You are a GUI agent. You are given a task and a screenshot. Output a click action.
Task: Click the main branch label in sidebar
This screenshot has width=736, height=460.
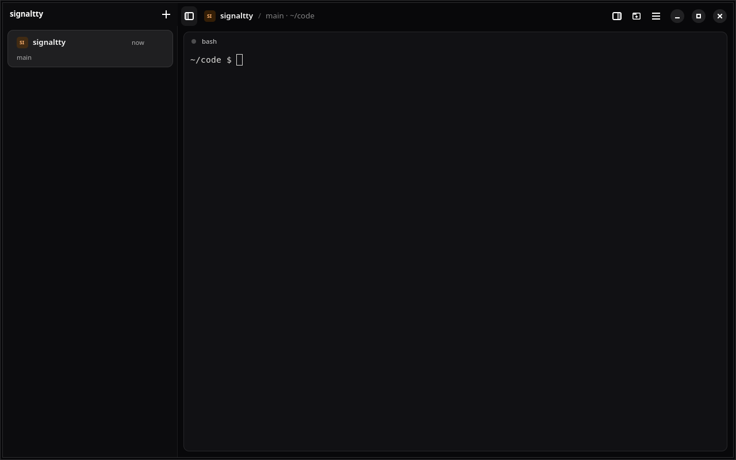click(24, 57)
